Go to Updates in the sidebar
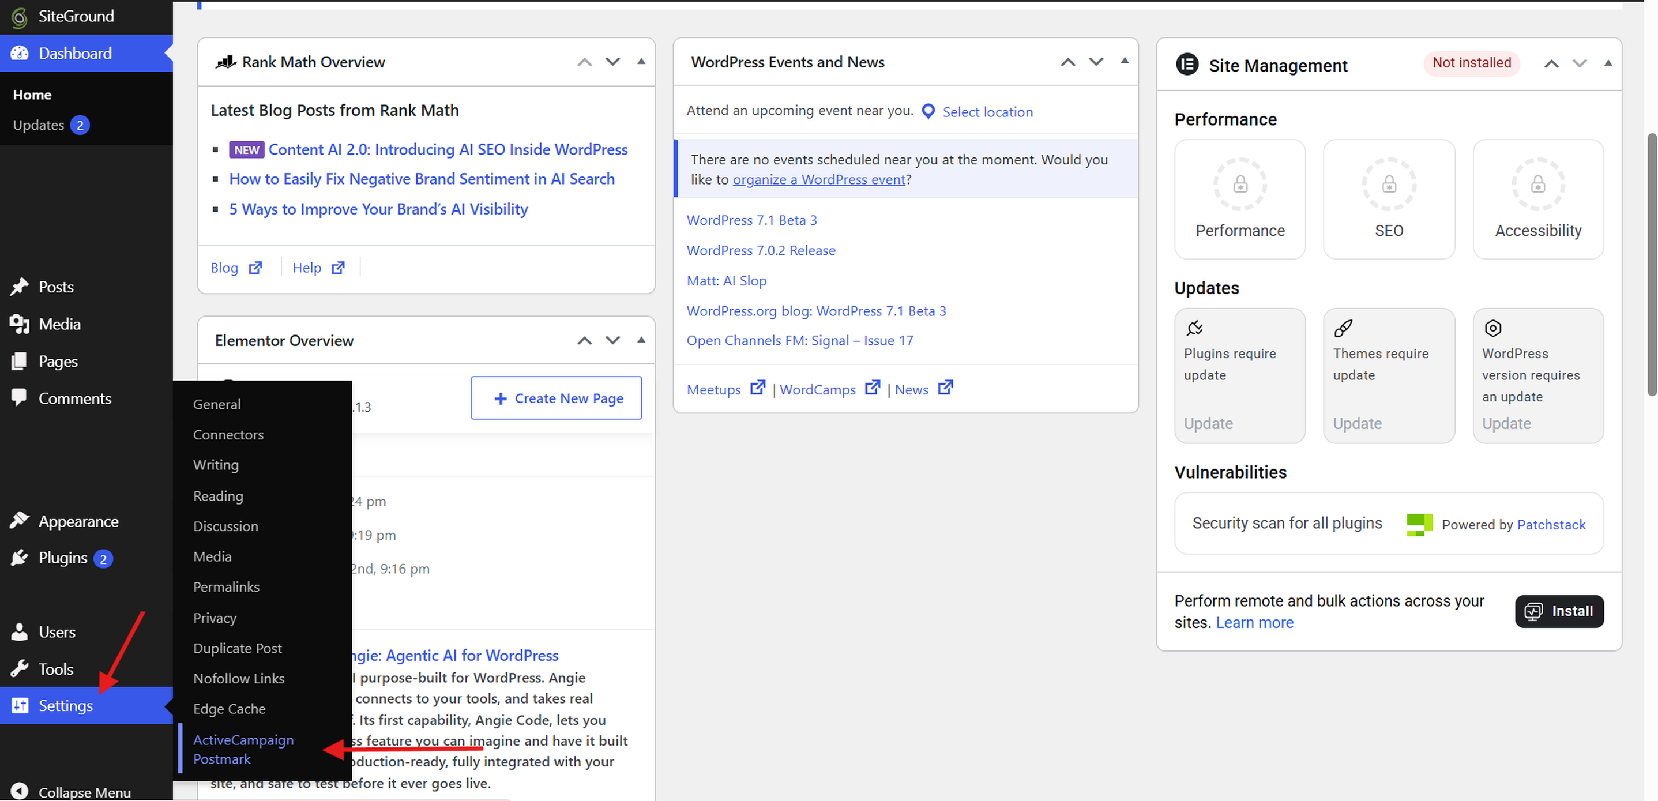1658x801 pixels. 39,125
